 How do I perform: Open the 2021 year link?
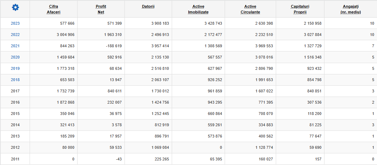coord(15,46)
